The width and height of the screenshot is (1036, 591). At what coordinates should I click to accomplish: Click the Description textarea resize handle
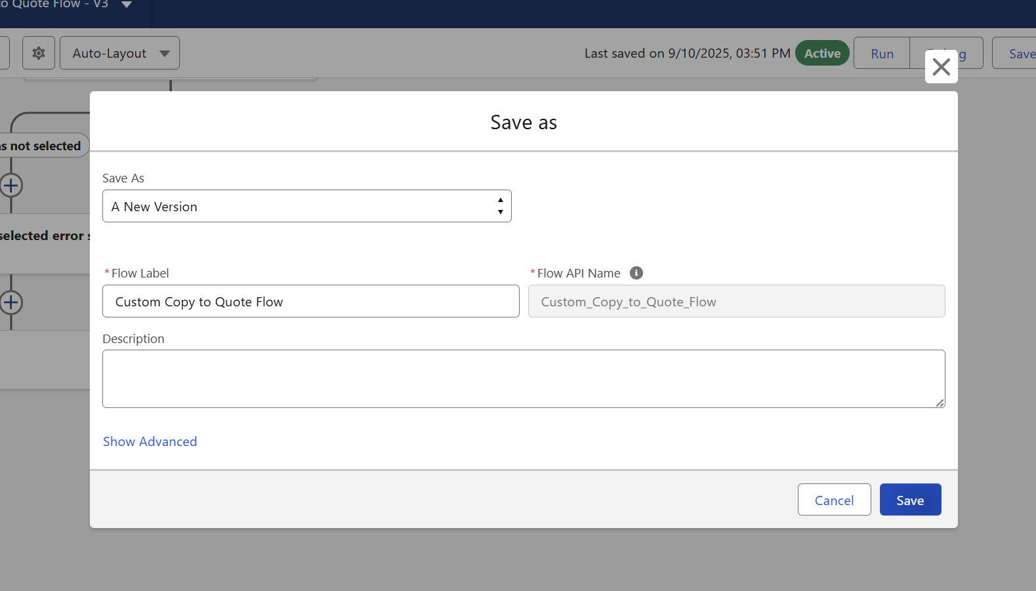pyautogui.click(x=940, y=403)
